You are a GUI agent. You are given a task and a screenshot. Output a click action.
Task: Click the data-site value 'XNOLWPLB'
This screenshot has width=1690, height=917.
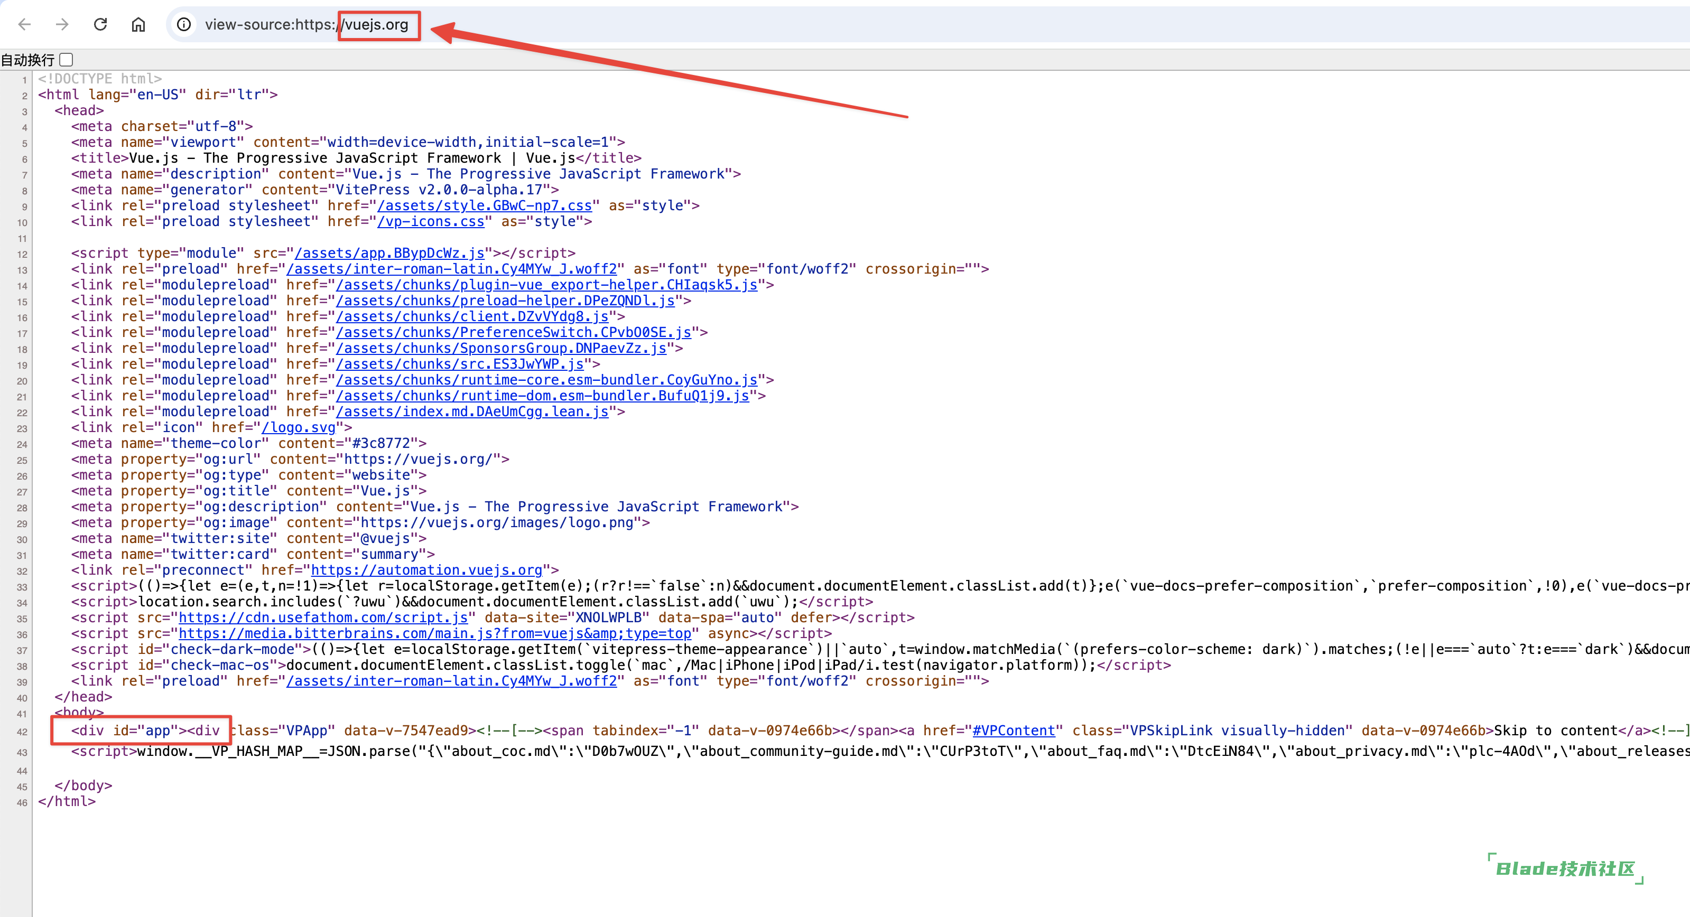608,617
